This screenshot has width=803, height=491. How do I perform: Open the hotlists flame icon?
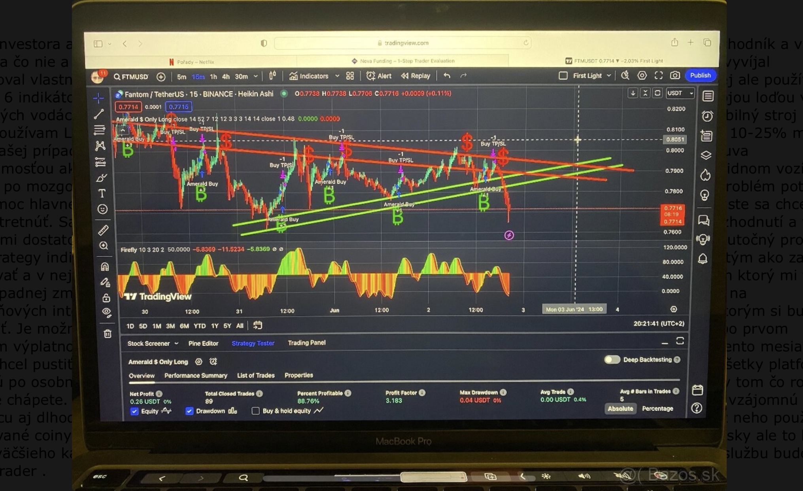(705, 175)
